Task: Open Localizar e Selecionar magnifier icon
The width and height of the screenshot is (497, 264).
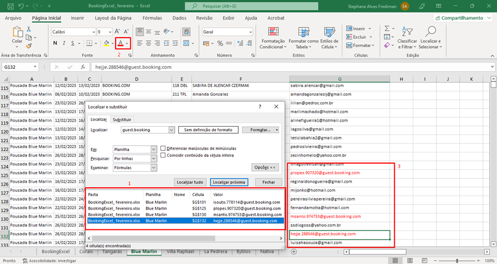Action: pyautogui.click(x=431, y=32)
